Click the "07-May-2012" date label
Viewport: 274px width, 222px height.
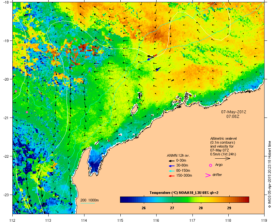tap(234, 112)
